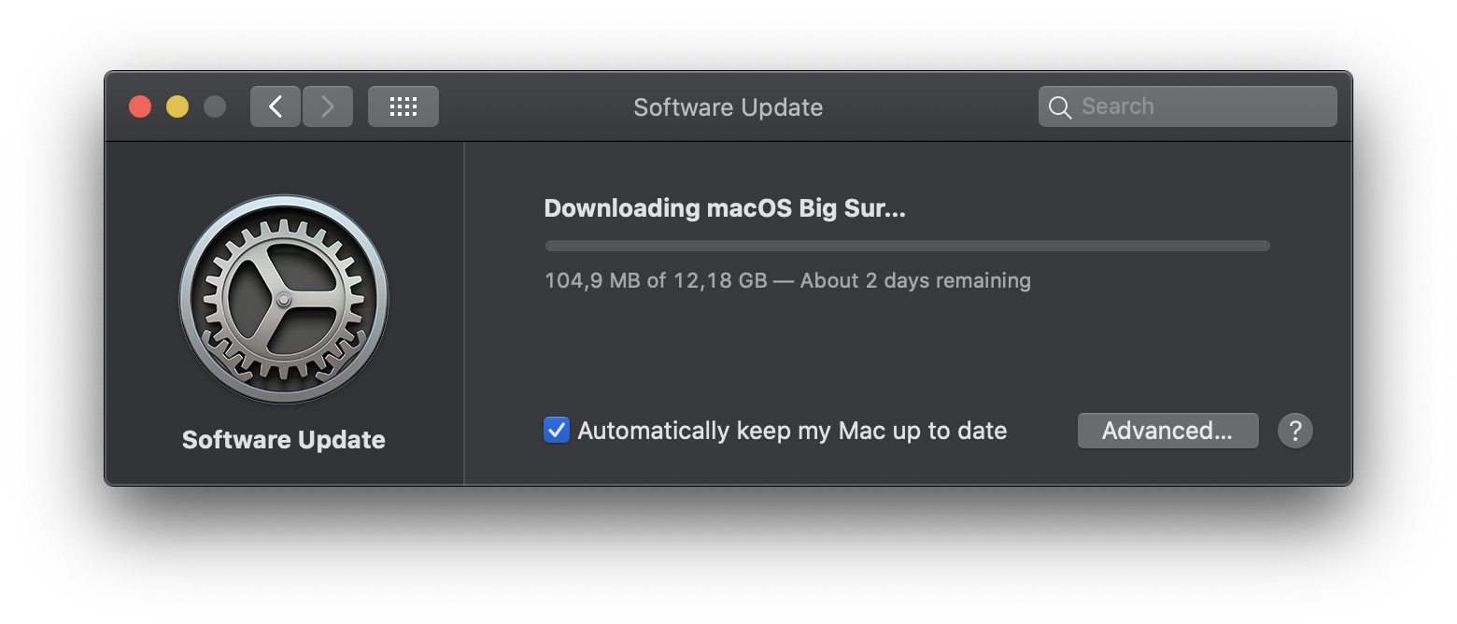This screenshot has height=624, width=1457.
Task: Click the 'Downloading macOS Big Sur...' heading
Action: pyautogui.click(x=725, y=208)
